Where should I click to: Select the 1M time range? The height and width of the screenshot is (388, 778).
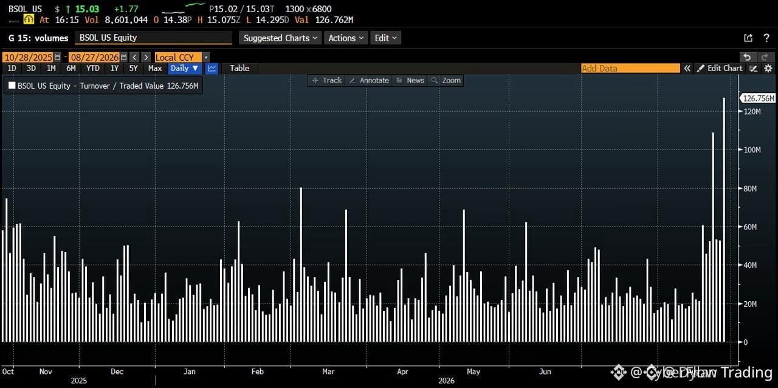click(x=51, y=68)
